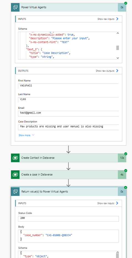The width and height of the screenshot is (132, 258).
Task: Click the case_number value CAS-01008-Q9B3J4
Action: (x=59, y=235)
